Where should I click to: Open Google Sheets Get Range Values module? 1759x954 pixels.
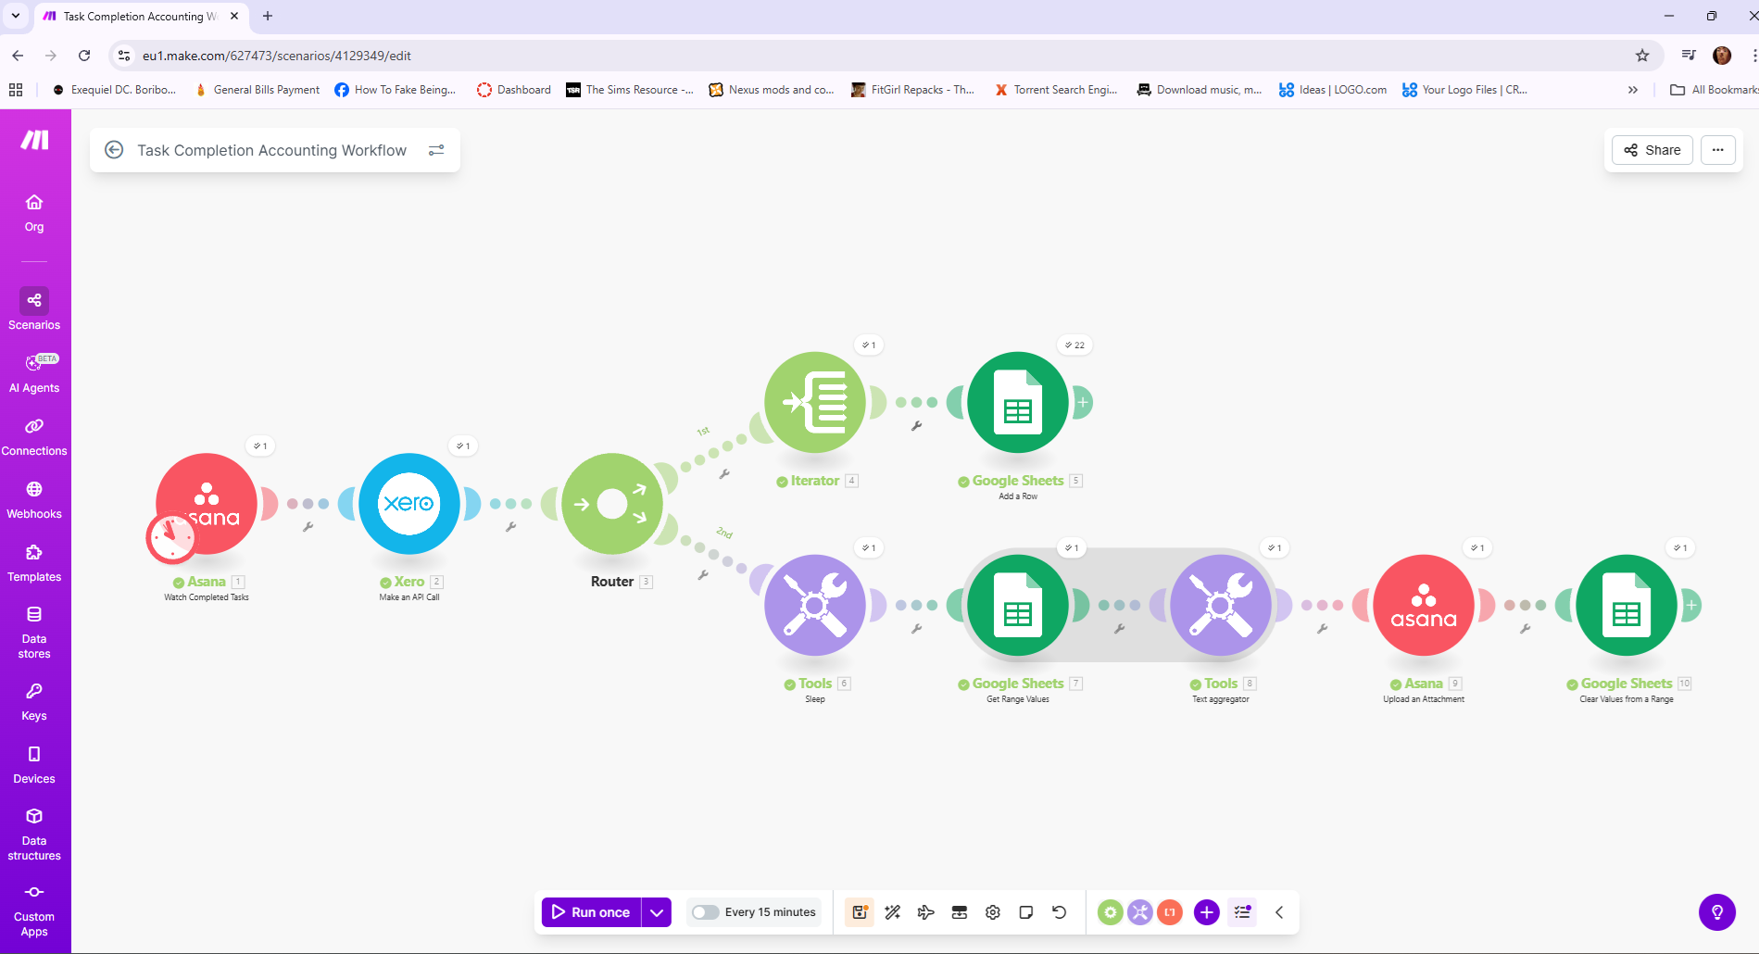tap(1018, 605)
